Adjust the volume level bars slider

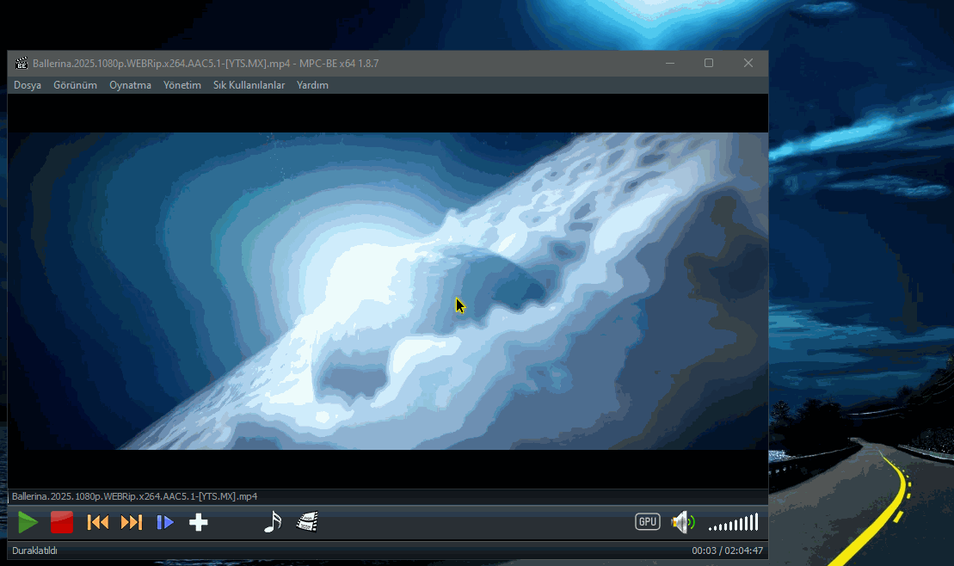pos(734,522)
